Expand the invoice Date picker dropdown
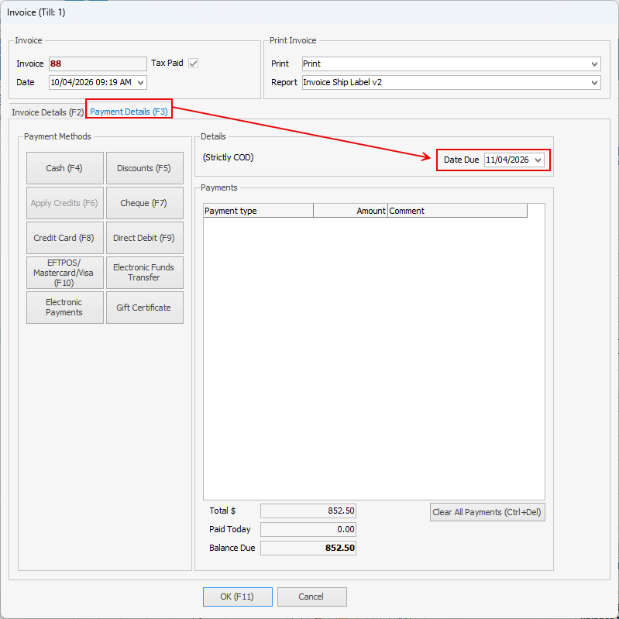Viewport: 619px width, 619px height. click(140, 82)
